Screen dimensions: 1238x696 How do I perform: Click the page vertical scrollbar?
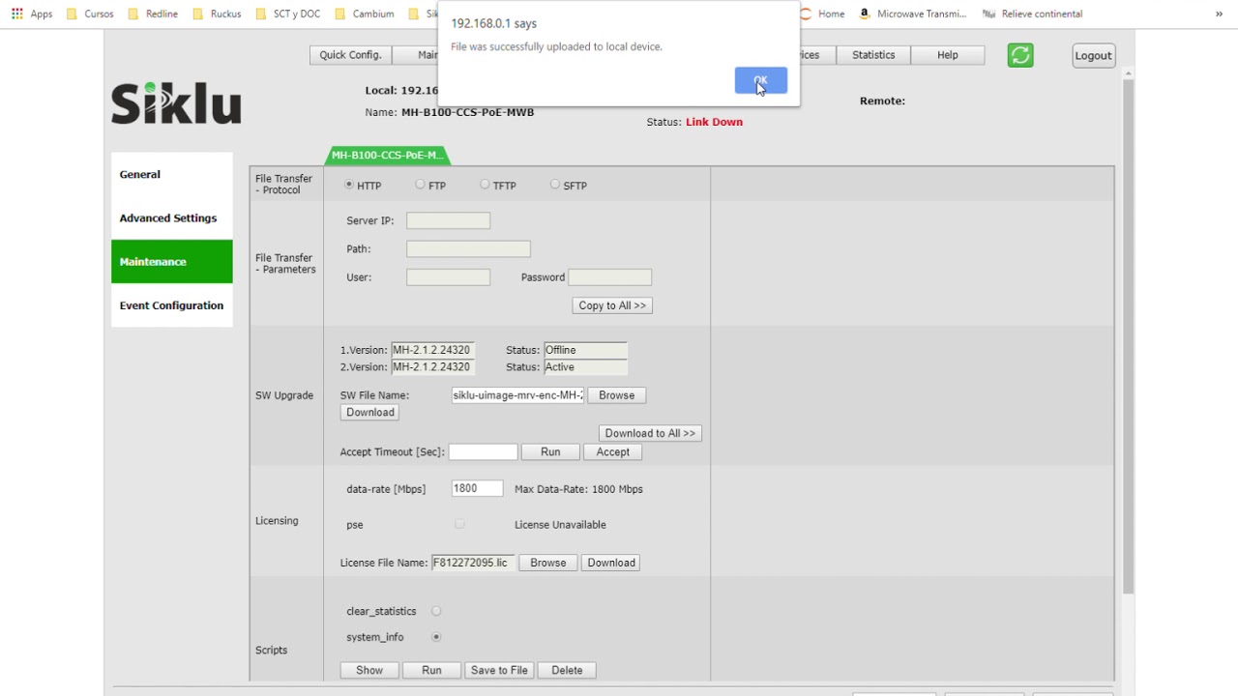click(x=1128, y=335)
